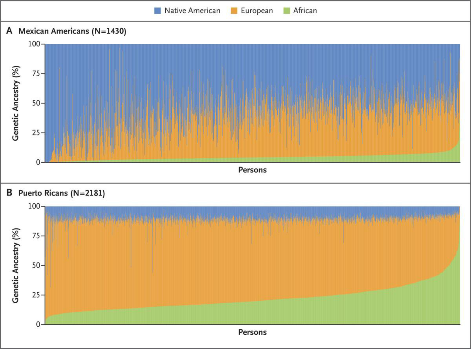Click the 25 tick label in panel A
Screen dimensions: 471x349
(x=36, y=133)
